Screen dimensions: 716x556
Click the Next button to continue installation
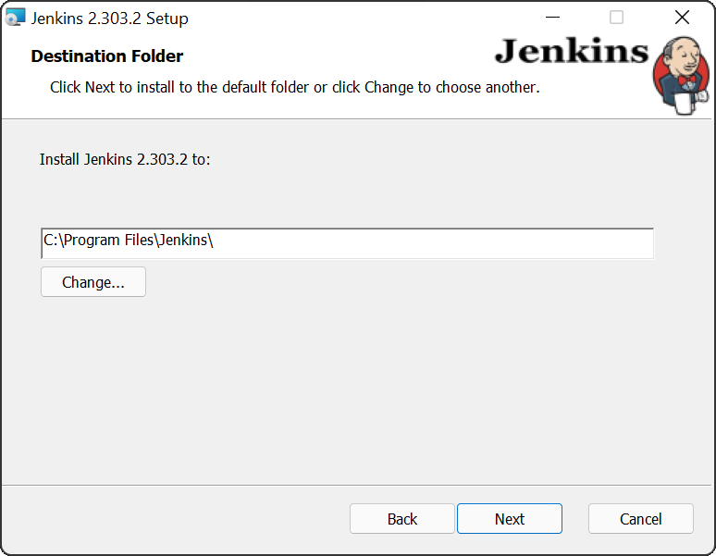click(x=509, y=519)
